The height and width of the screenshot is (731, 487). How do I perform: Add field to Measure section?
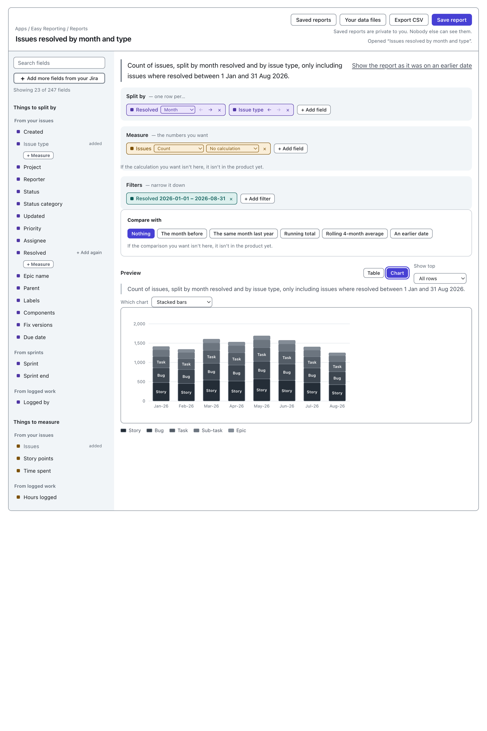pos(291,149)
